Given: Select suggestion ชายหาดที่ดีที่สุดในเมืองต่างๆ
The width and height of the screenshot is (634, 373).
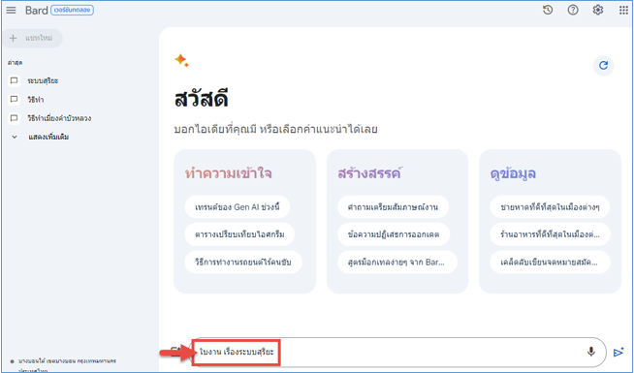Looking at the screenshot, I should (x=550, y=207).
